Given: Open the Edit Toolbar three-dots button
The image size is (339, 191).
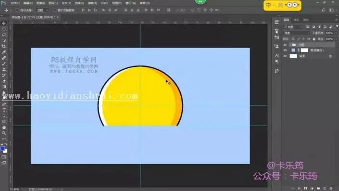Looking at the screenshot, I should [4, 139].
